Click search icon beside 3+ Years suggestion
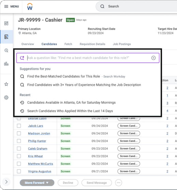 22,85
